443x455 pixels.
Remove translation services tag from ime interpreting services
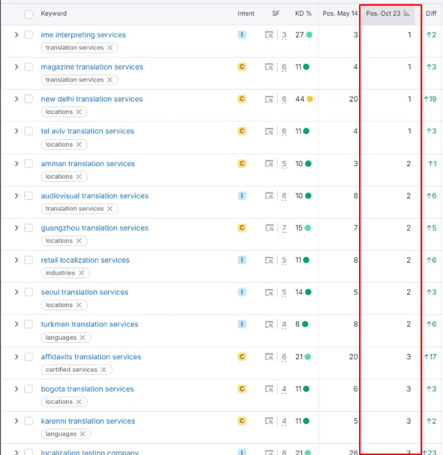(x=110, y=48)
